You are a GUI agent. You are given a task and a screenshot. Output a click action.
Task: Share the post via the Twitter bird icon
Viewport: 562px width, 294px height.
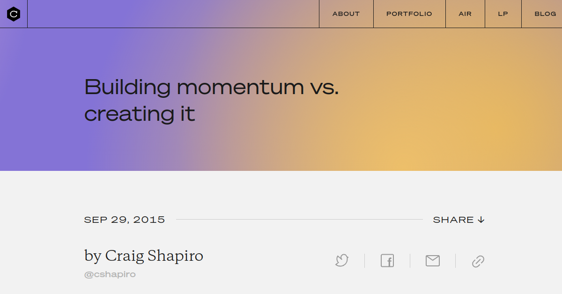pyautogui.click(x=342, y=261)
